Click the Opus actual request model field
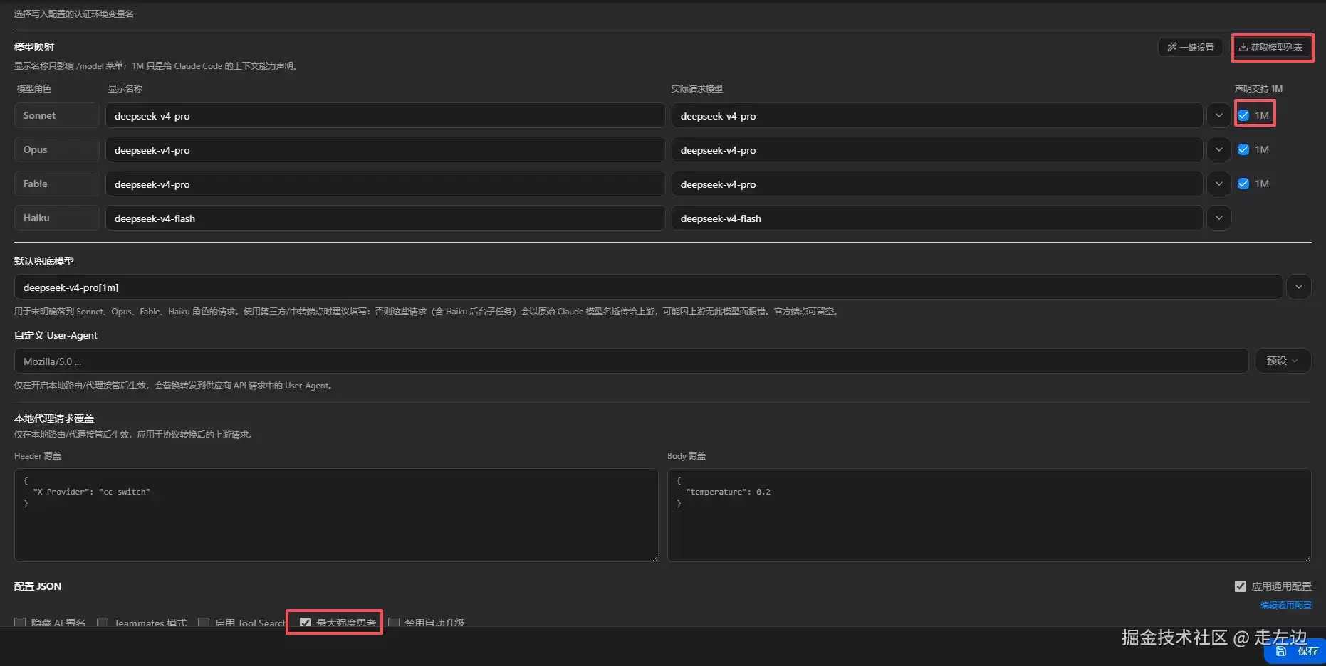Screen dimensions: 1326x666 pos(937,149)
